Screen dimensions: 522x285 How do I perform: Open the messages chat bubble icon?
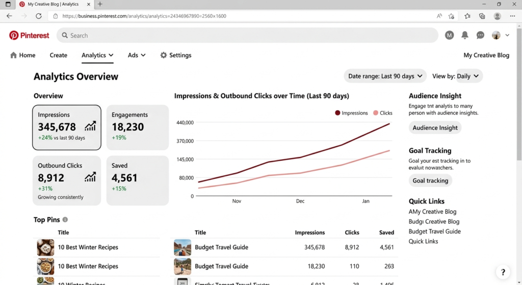click(480, 35)
